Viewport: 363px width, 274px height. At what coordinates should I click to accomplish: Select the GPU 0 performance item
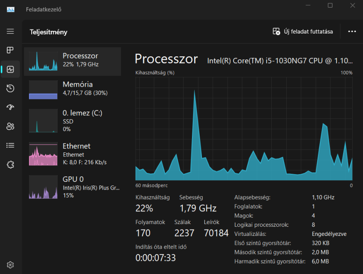[x=73, y=187]
